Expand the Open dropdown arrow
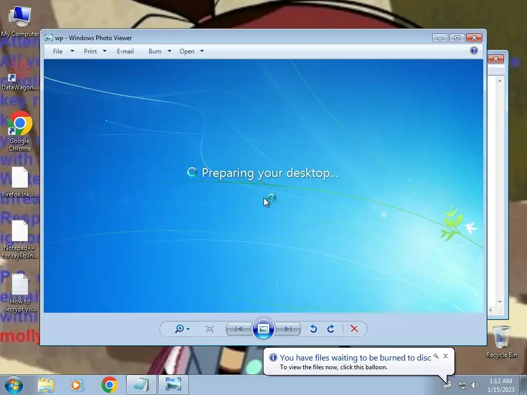 [x=202, y=51]
